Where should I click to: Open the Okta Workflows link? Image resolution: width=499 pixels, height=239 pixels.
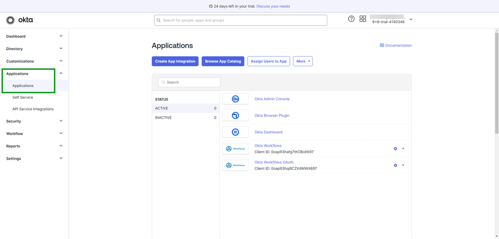(268, 146)
